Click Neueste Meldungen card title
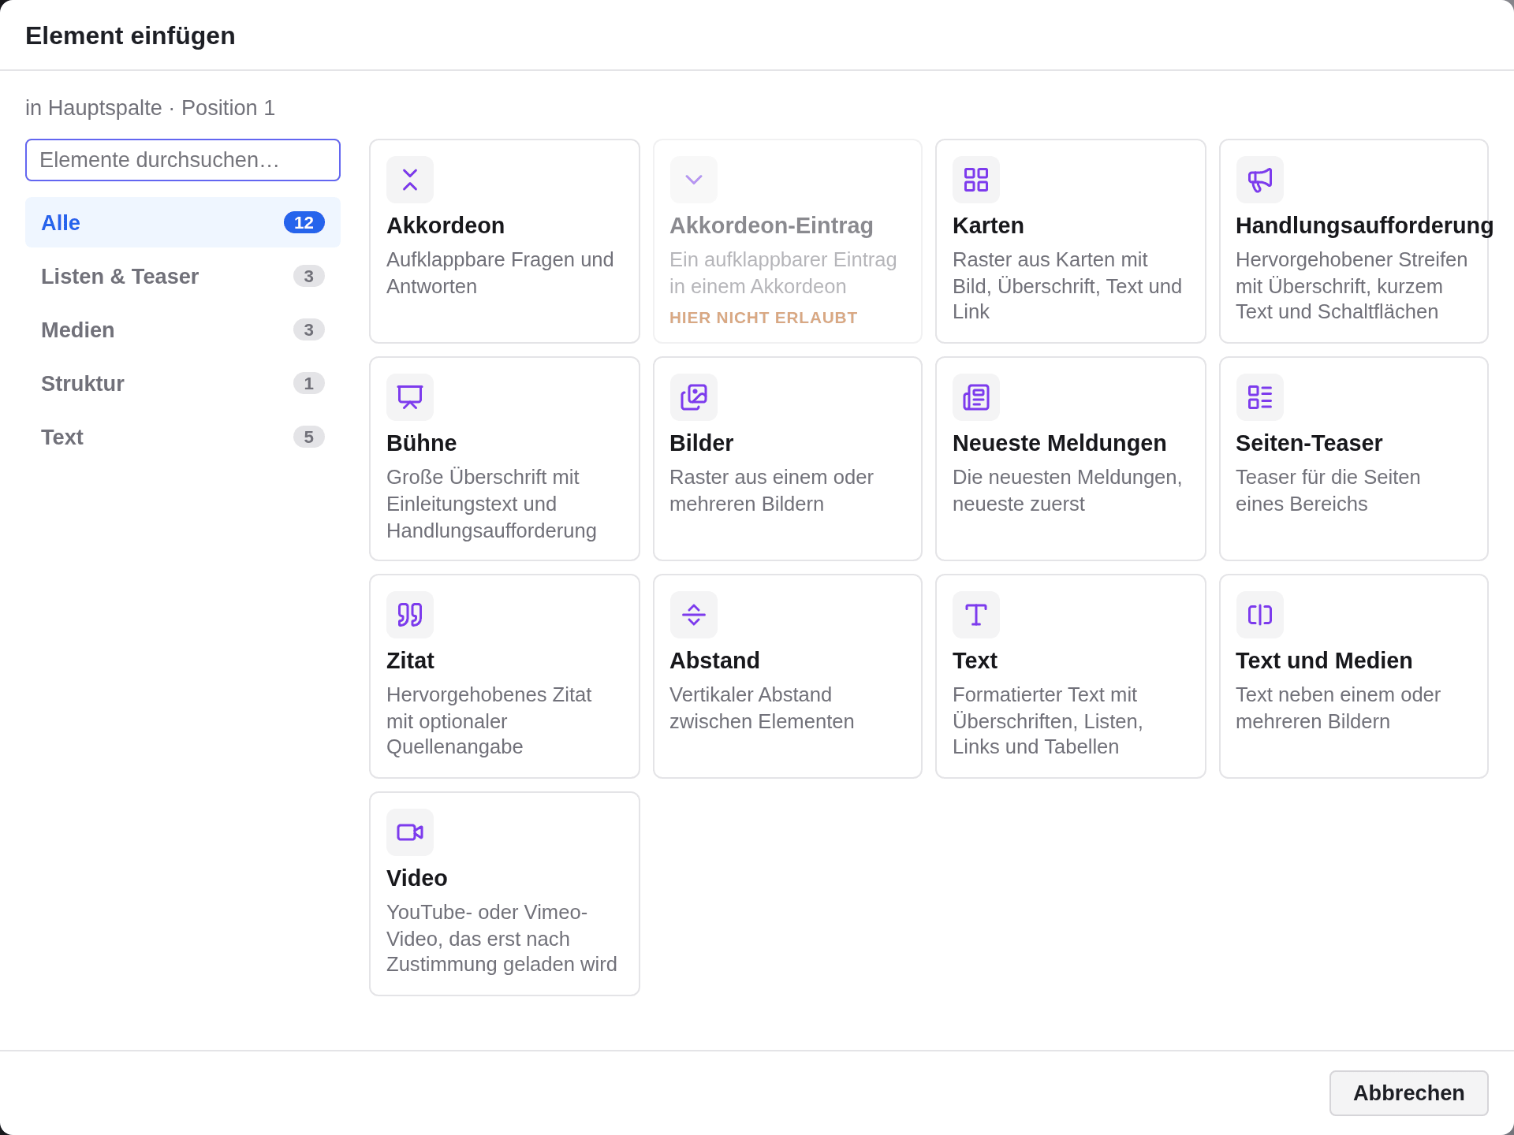The image size is (1514, 1135). pyautogui.click(x=1059, y=443)
